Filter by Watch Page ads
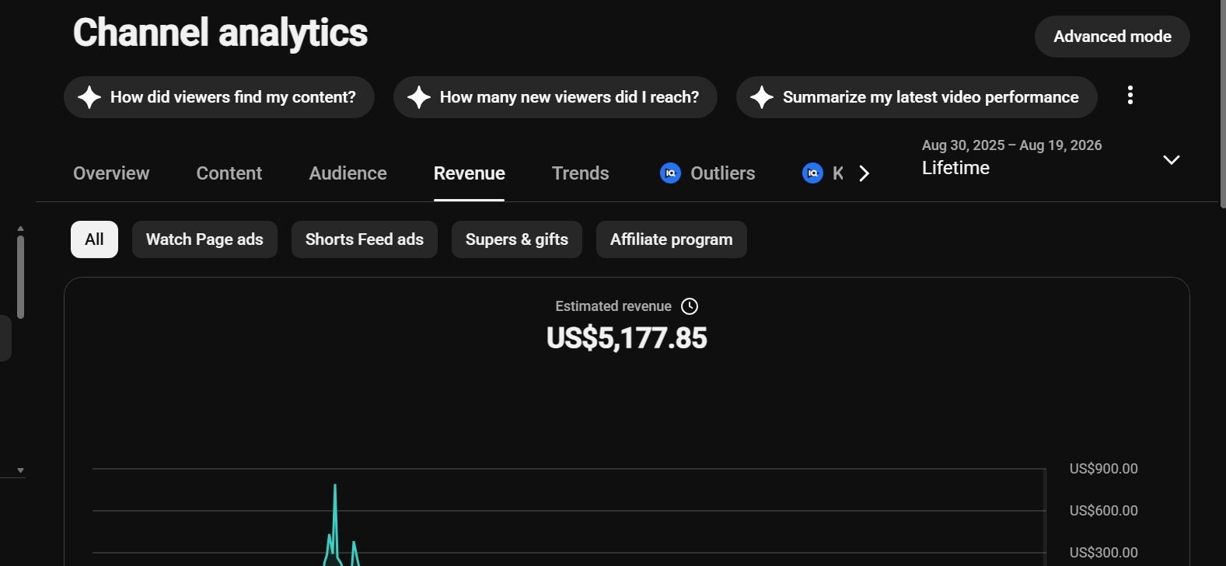Screen dimensions: 1226x566 click(204, 239)
